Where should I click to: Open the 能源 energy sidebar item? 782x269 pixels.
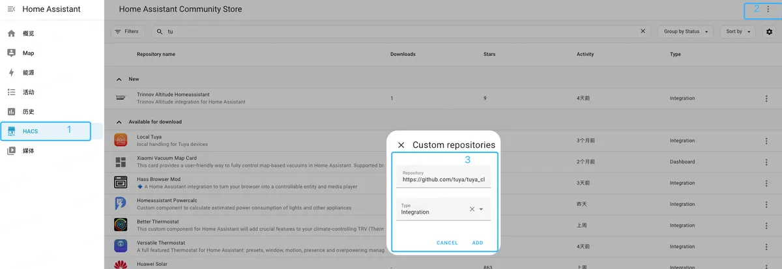[x=51, y=72]
